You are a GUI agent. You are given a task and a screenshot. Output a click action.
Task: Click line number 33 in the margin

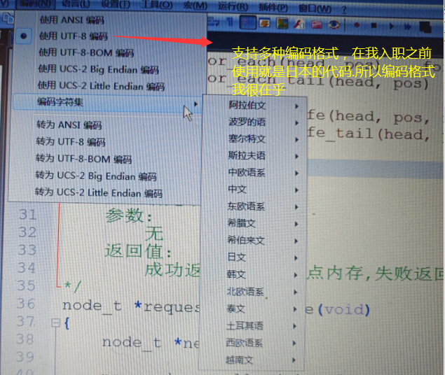27,250
